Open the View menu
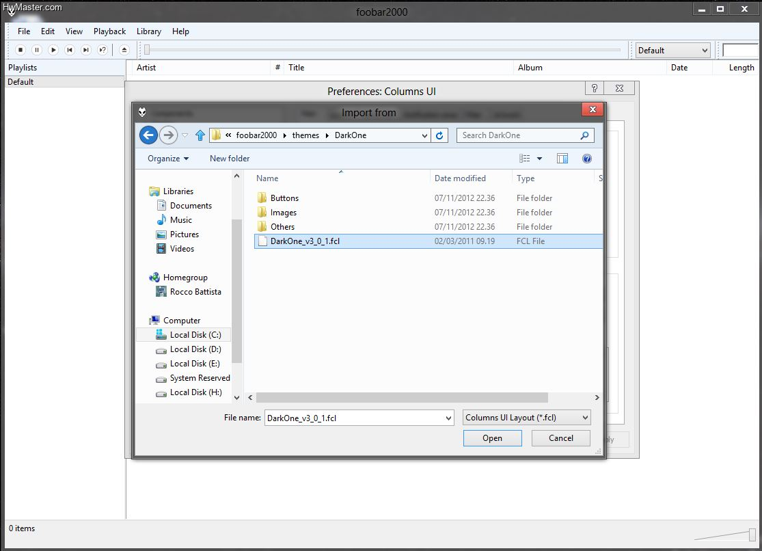The width and height of the screenshot is (762, 551). coord(74,31)
